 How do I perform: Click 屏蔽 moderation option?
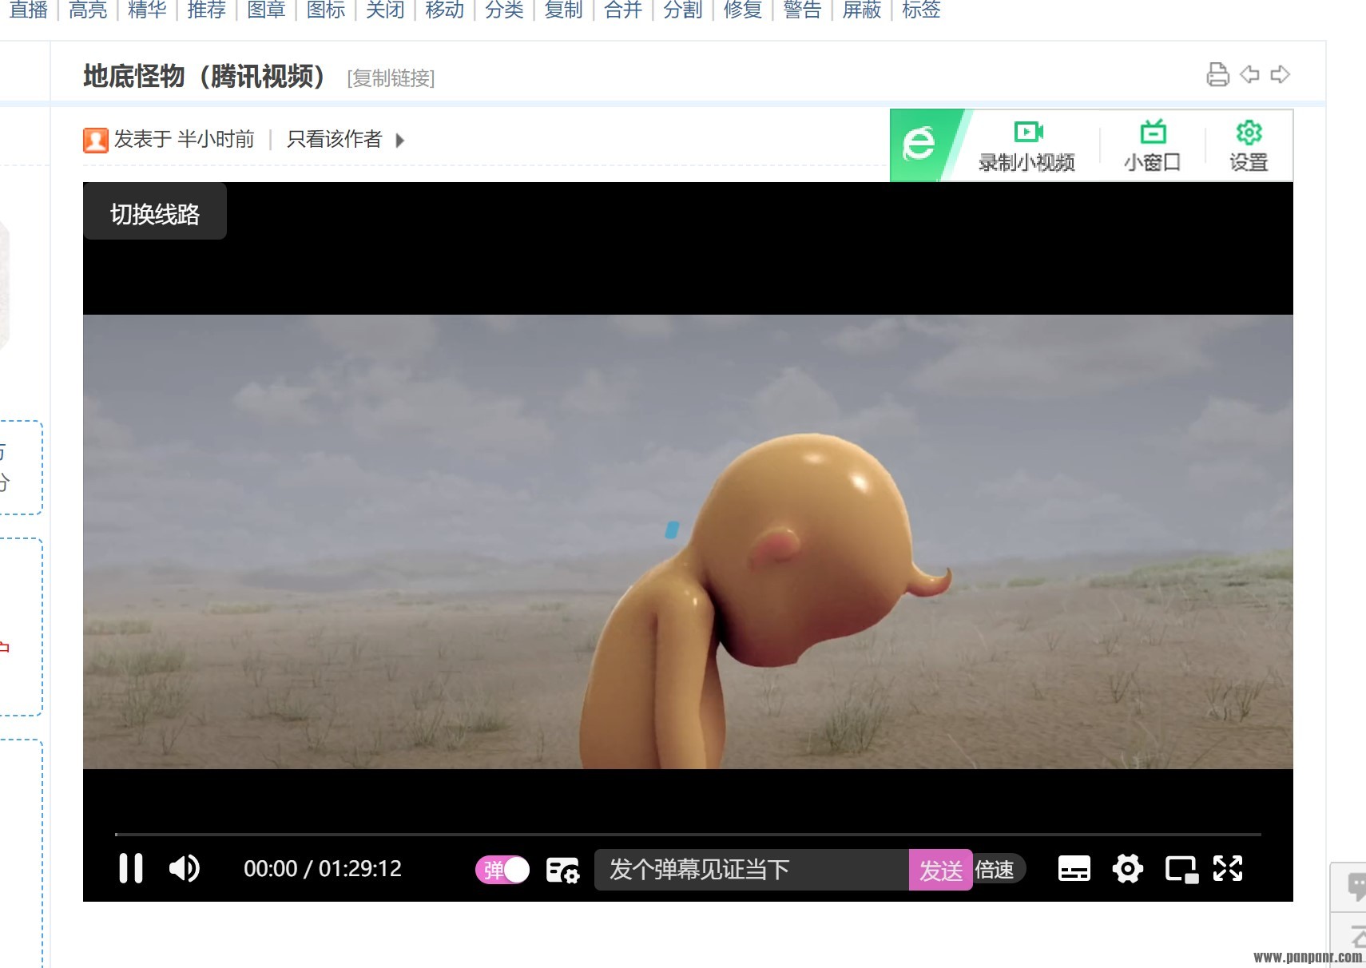pyautogui.click(x=862, y=10)
